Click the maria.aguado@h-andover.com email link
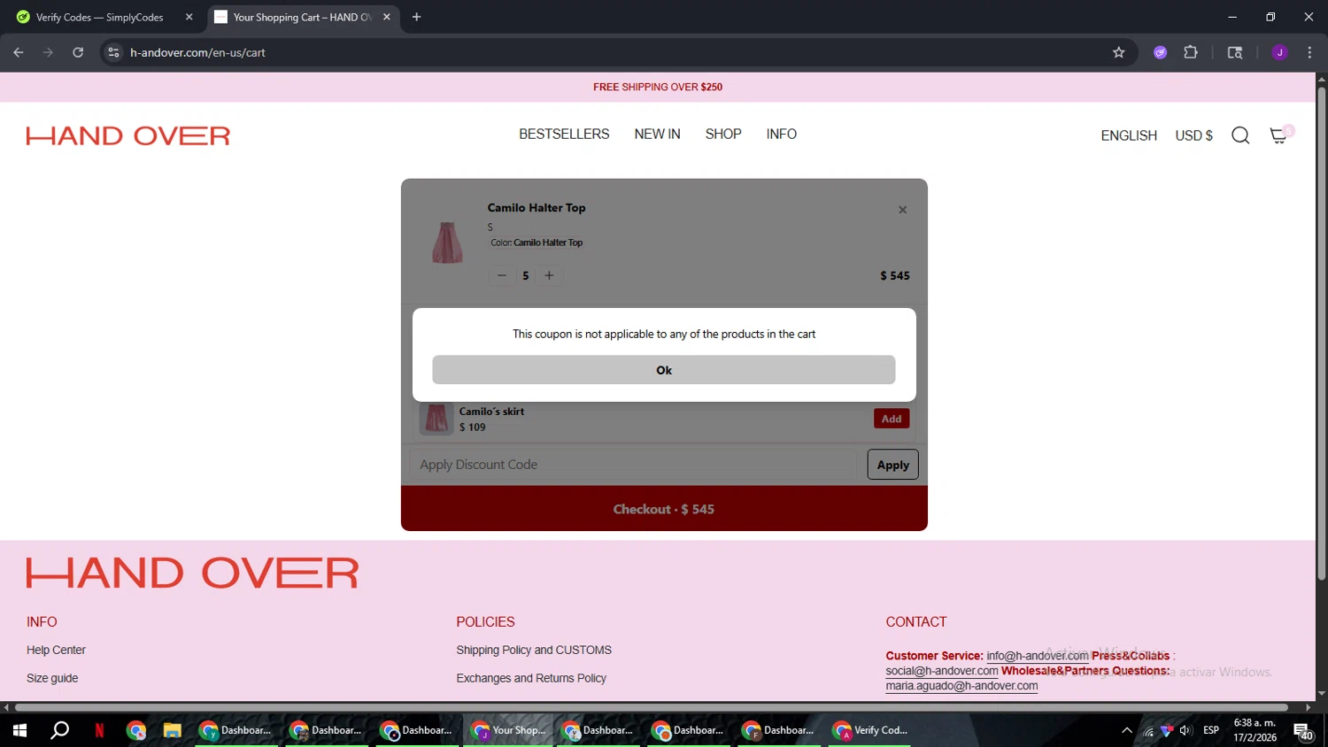The height and width of the screenshot is (747, 1328). 961,686
